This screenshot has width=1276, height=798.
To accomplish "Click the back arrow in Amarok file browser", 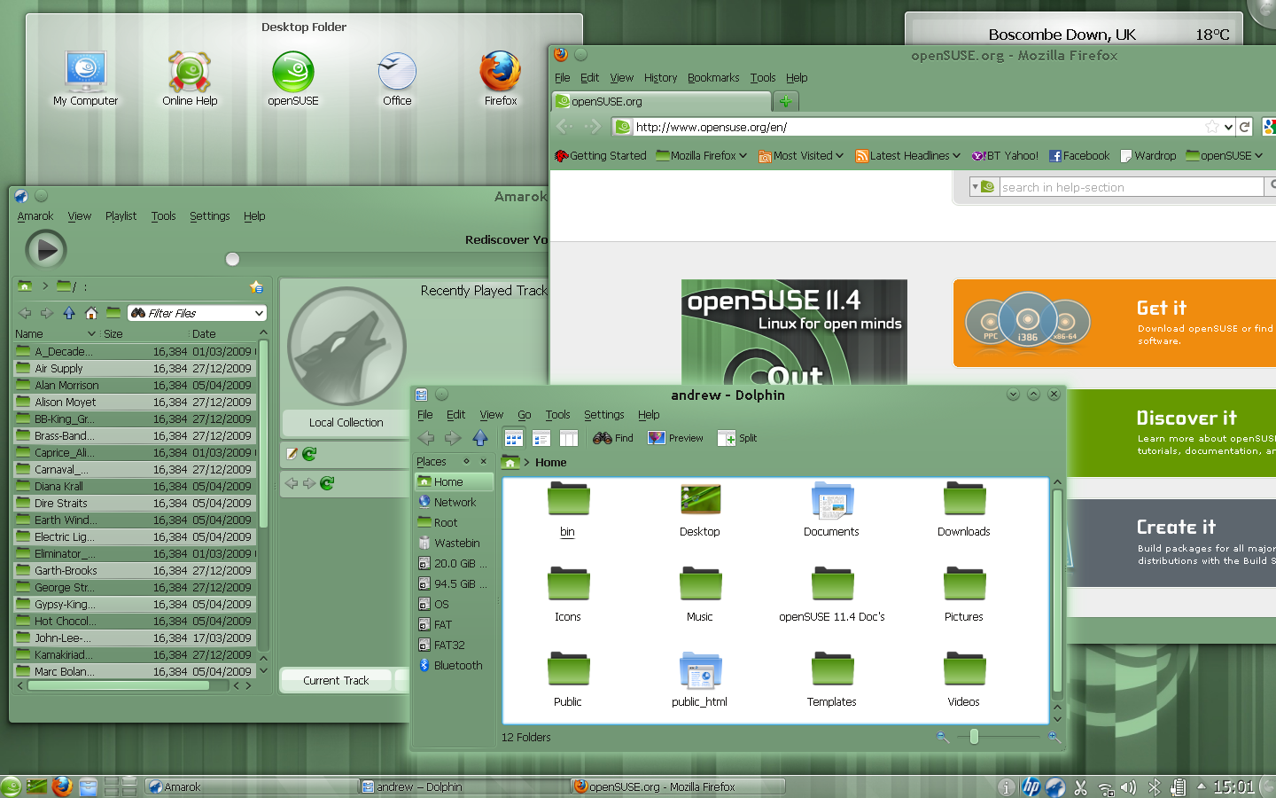I will [x=25, y=313].
